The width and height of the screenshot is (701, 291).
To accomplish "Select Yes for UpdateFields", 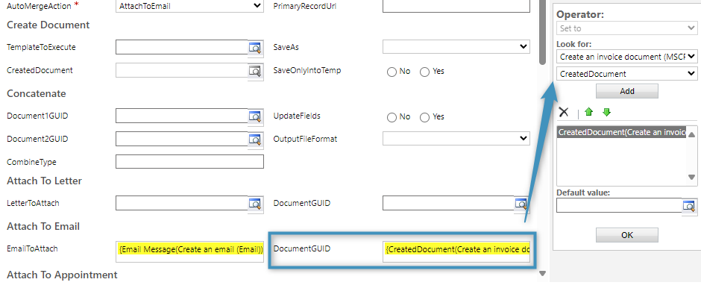I will (425, 118).
